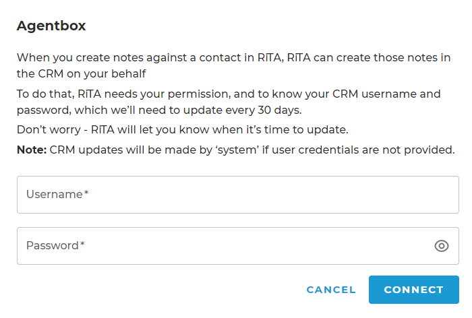Select the Agentbox dialog heading
The image size is (472, 318).
51,26
